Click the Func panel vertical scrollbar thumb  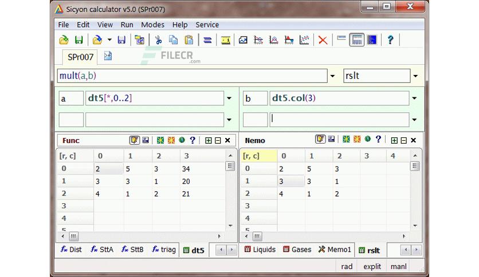pyautogui.click(x=230, y=166)
